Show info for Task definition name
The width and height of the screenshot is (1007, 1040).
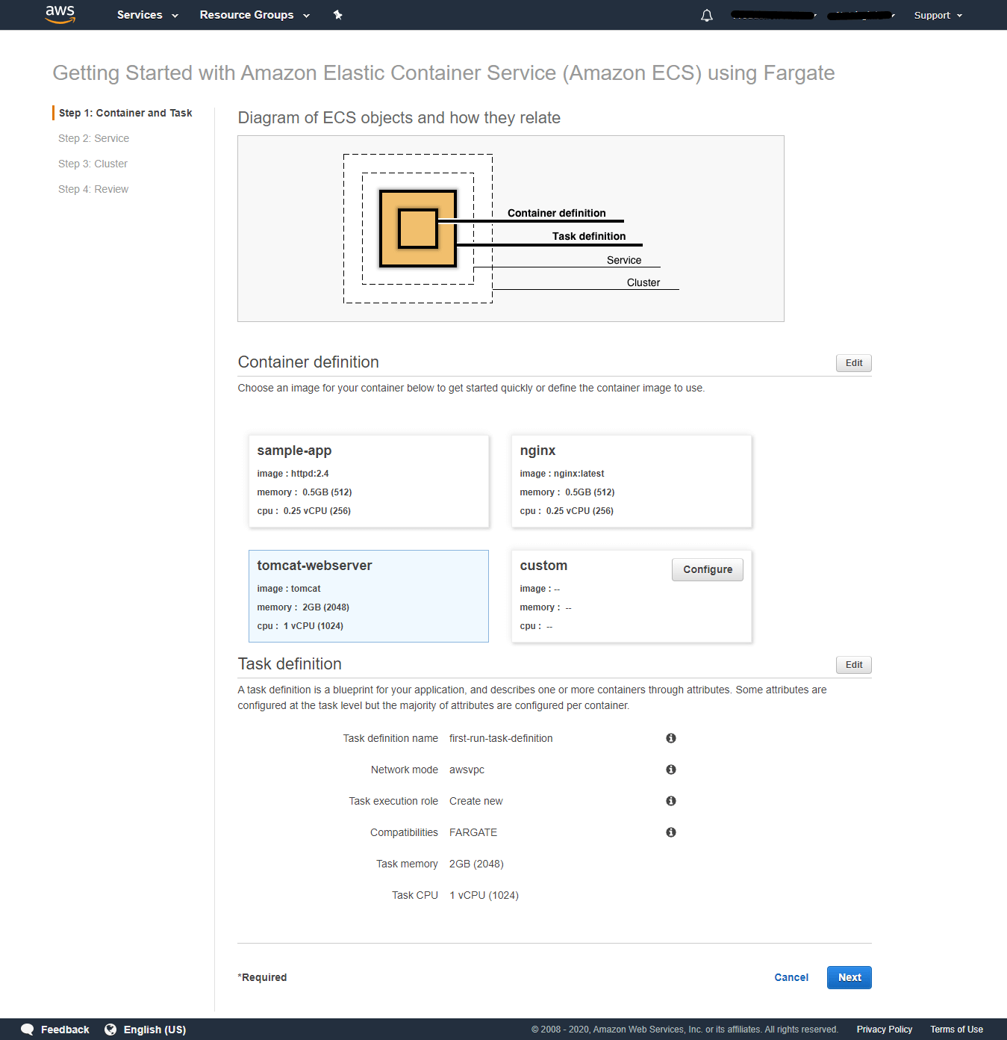point(671,738)
